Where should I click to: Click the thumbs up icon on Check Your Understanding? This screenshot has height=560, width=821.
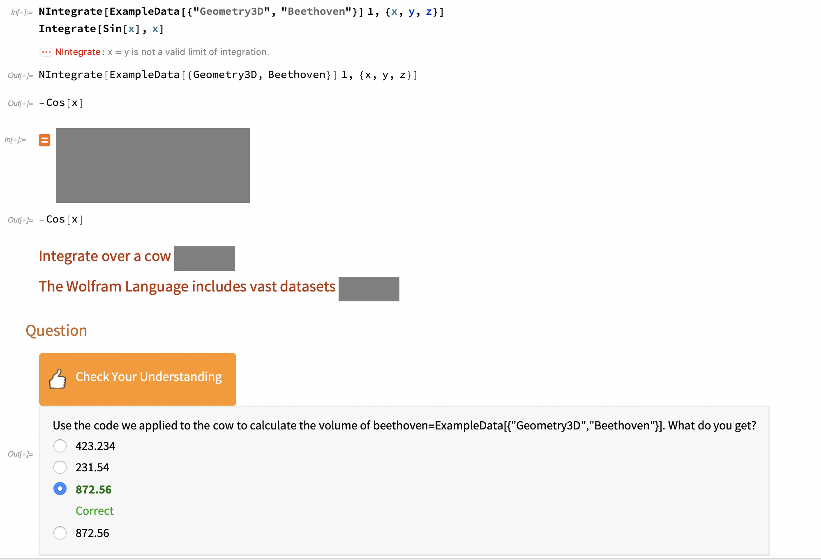pyautogui.click(x=59, y=376)
